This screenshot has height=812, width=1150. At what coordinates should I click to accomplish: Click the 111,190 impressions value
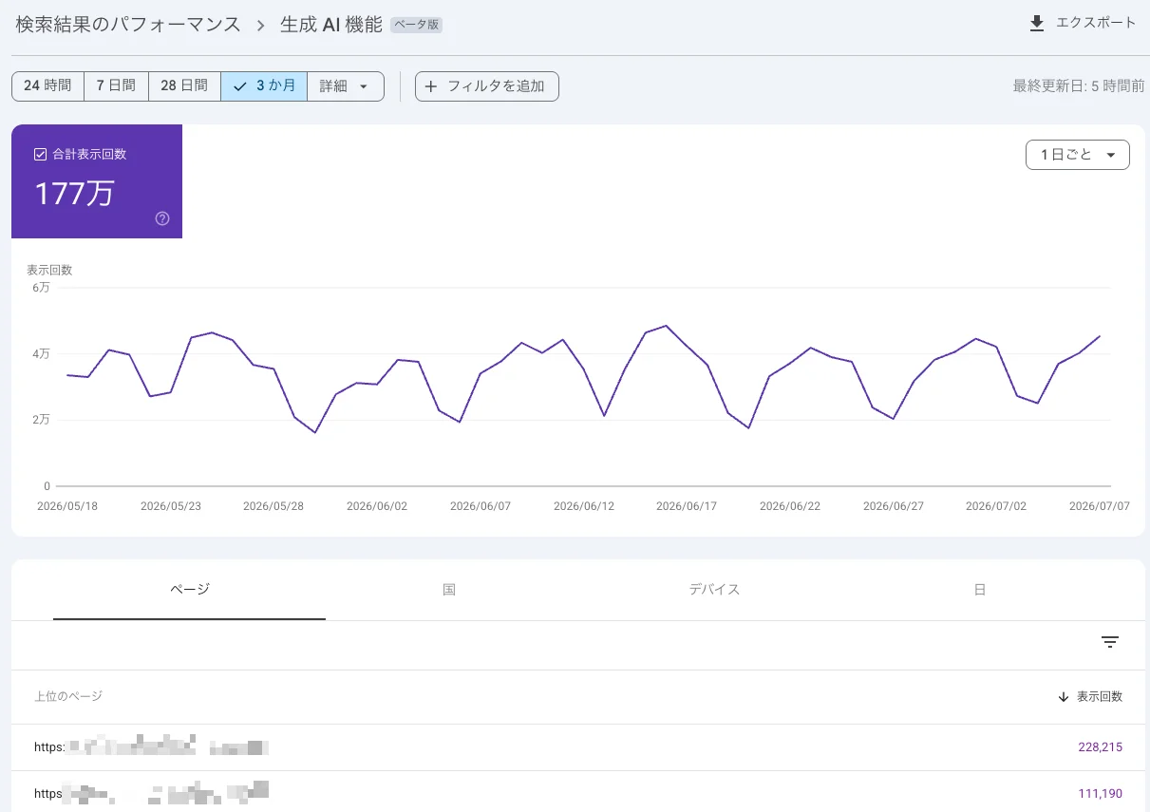pos(1101,793)
